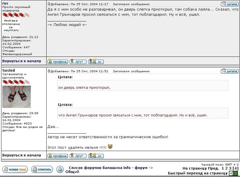Viewport: 240px width, 177px height.
Task: Click the printer print-version icon
Action: point(60,169)
